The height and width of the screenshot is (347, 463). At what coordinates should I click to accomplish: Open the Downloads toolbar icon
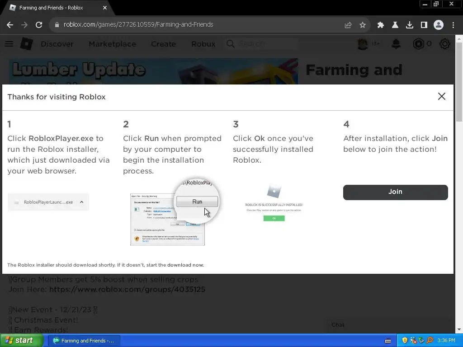tap(410, 25)
